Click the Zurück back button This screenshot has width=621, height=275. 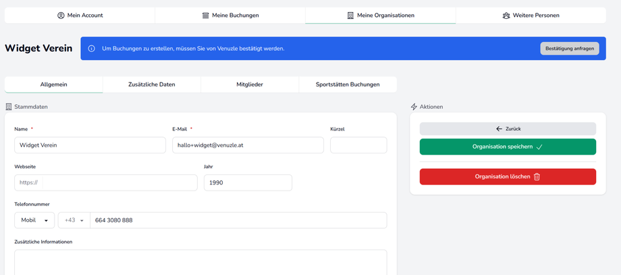coord(508,129)
